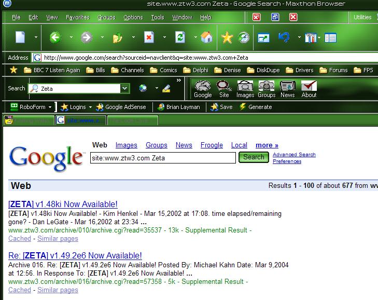
Task: Switch to the first smiley-icon tab
Action: [29, 120]
